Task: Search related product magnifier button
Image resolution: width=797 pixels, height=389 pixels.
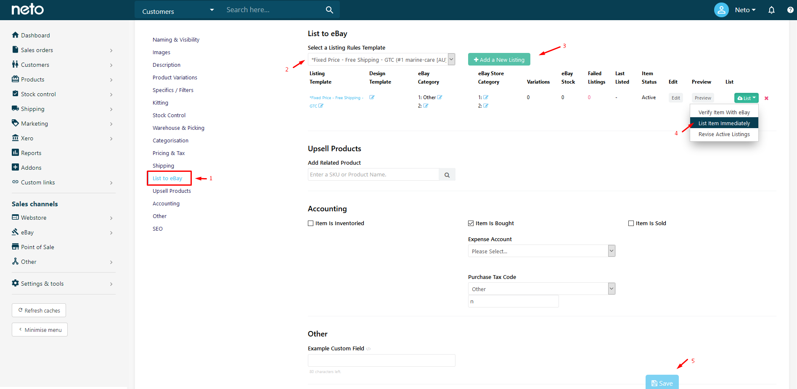Action: click(447, 175)
